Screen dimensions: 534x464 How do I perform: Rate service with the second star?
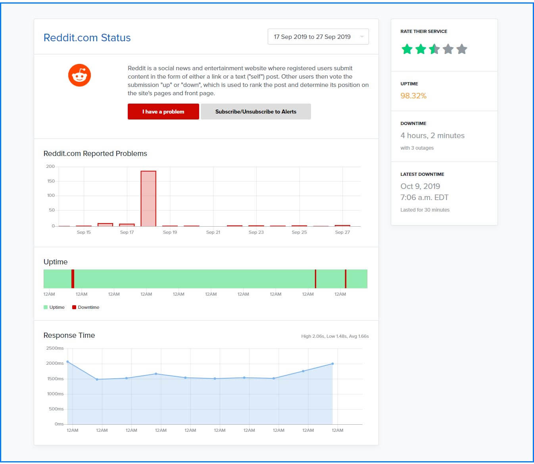pyautogui.click(x=421, y=49)
